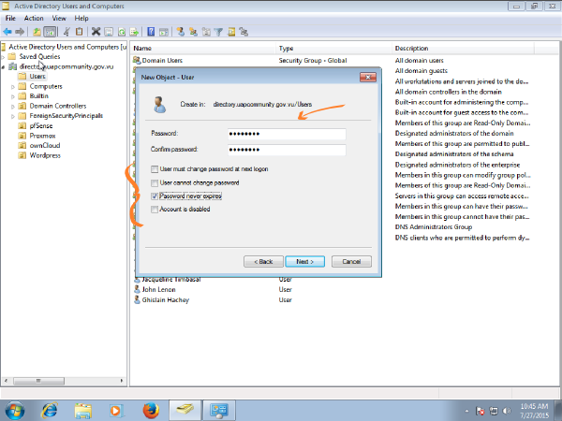Click the Cut scissors toolbar icon

(x=67, y=32)
